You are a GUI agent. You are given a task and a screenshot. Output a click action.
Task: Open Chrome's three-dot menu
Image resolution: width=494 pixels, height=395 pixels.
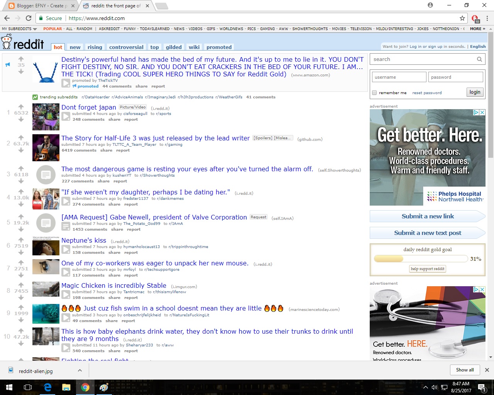tap(487, 18)
